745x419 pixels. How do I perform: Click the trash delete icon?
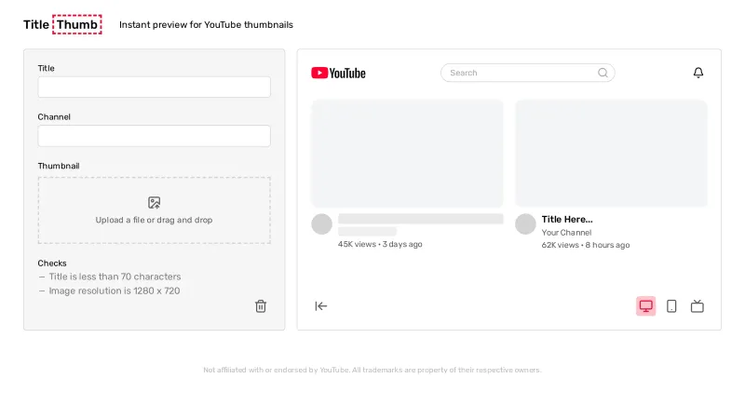click(261, 306)
